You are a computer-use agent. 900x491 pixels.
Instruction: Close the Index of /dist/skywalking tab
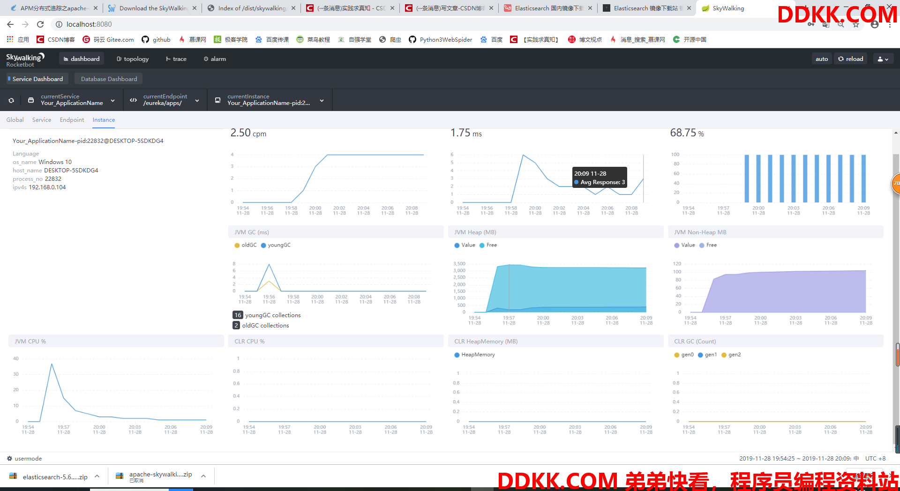(x=293, y=8)
